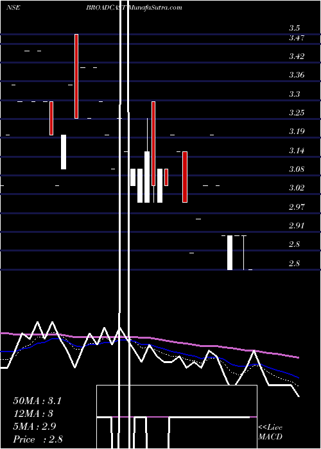Select the 3.19 price axis label

pyautogui.click(x=297, y=131)
